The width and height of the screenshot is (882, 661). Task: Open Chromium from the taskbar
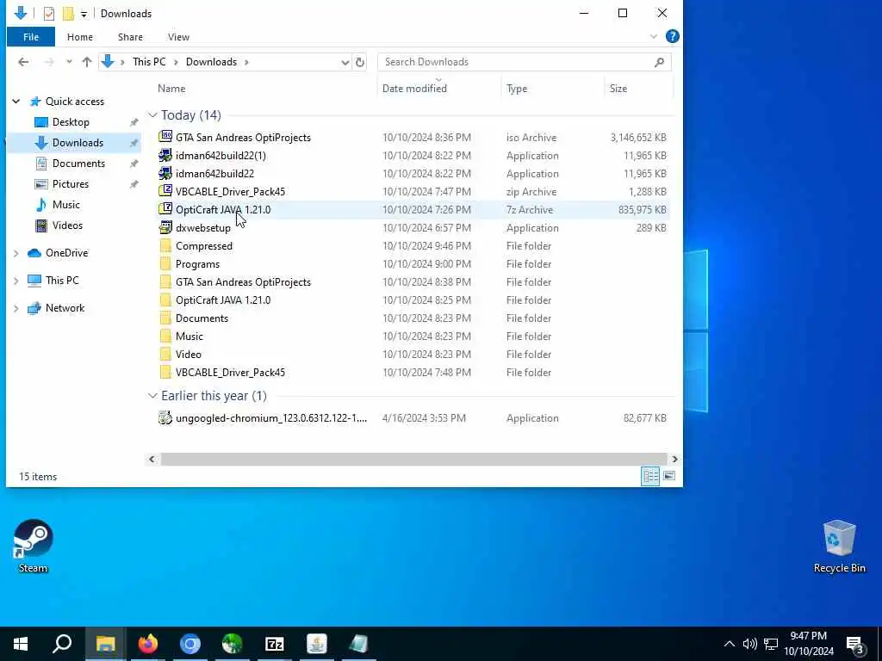[190, 644]
